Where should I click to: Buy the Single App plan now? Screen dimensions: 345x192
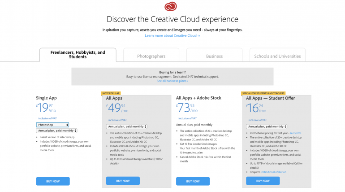[53, 181]
